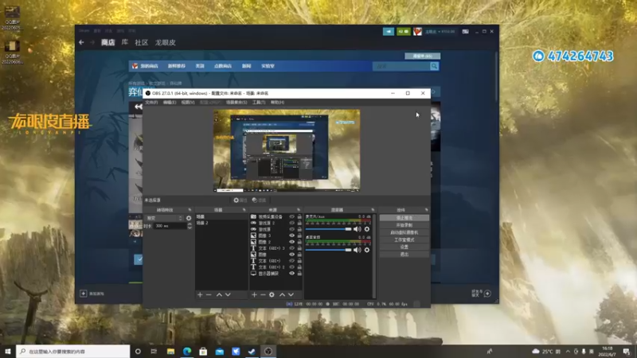Open OBS 帮助(H) menu

coord(277,103)
